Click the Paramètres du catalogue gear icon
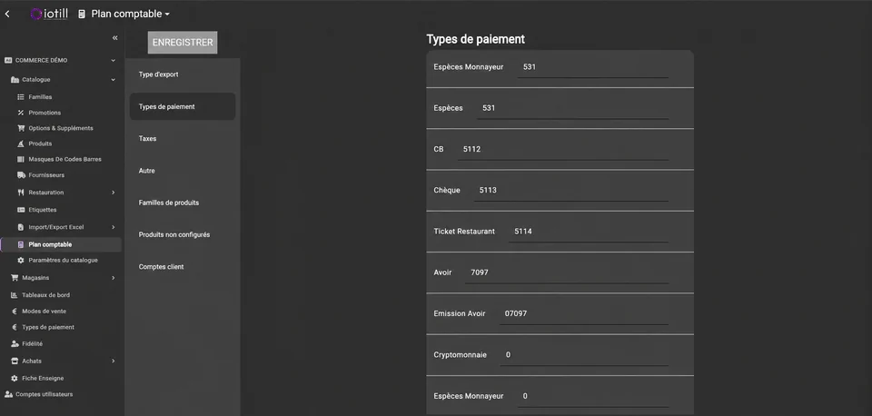Viewport: 872px width, 416px height. (x=21, y=261)
